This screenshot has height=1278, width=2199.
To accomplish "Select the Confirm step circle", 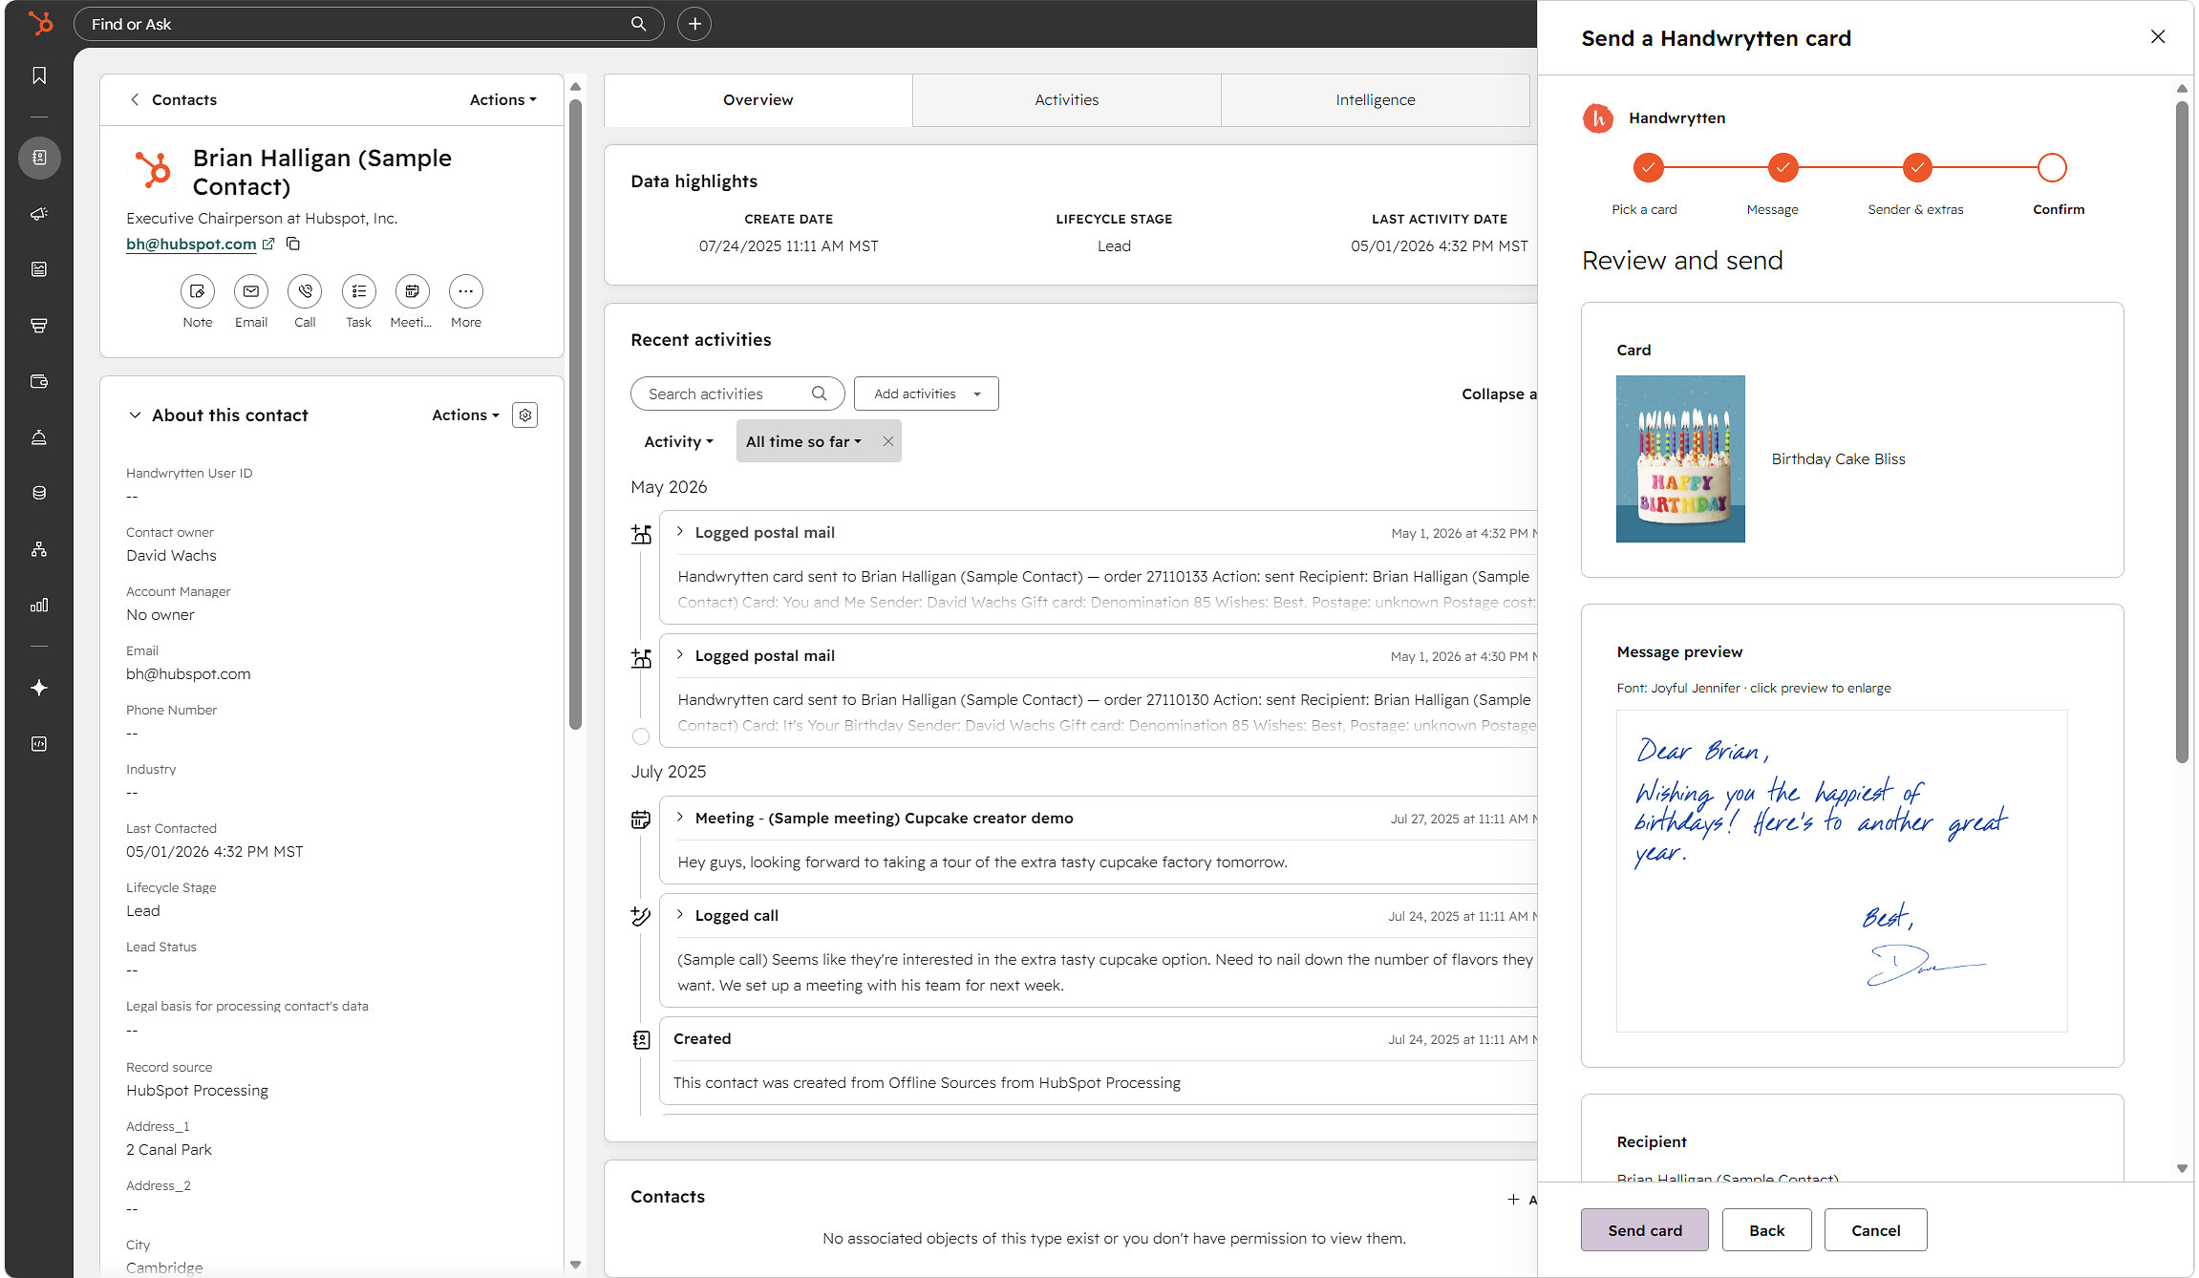I will click(x=2052, y=167).
